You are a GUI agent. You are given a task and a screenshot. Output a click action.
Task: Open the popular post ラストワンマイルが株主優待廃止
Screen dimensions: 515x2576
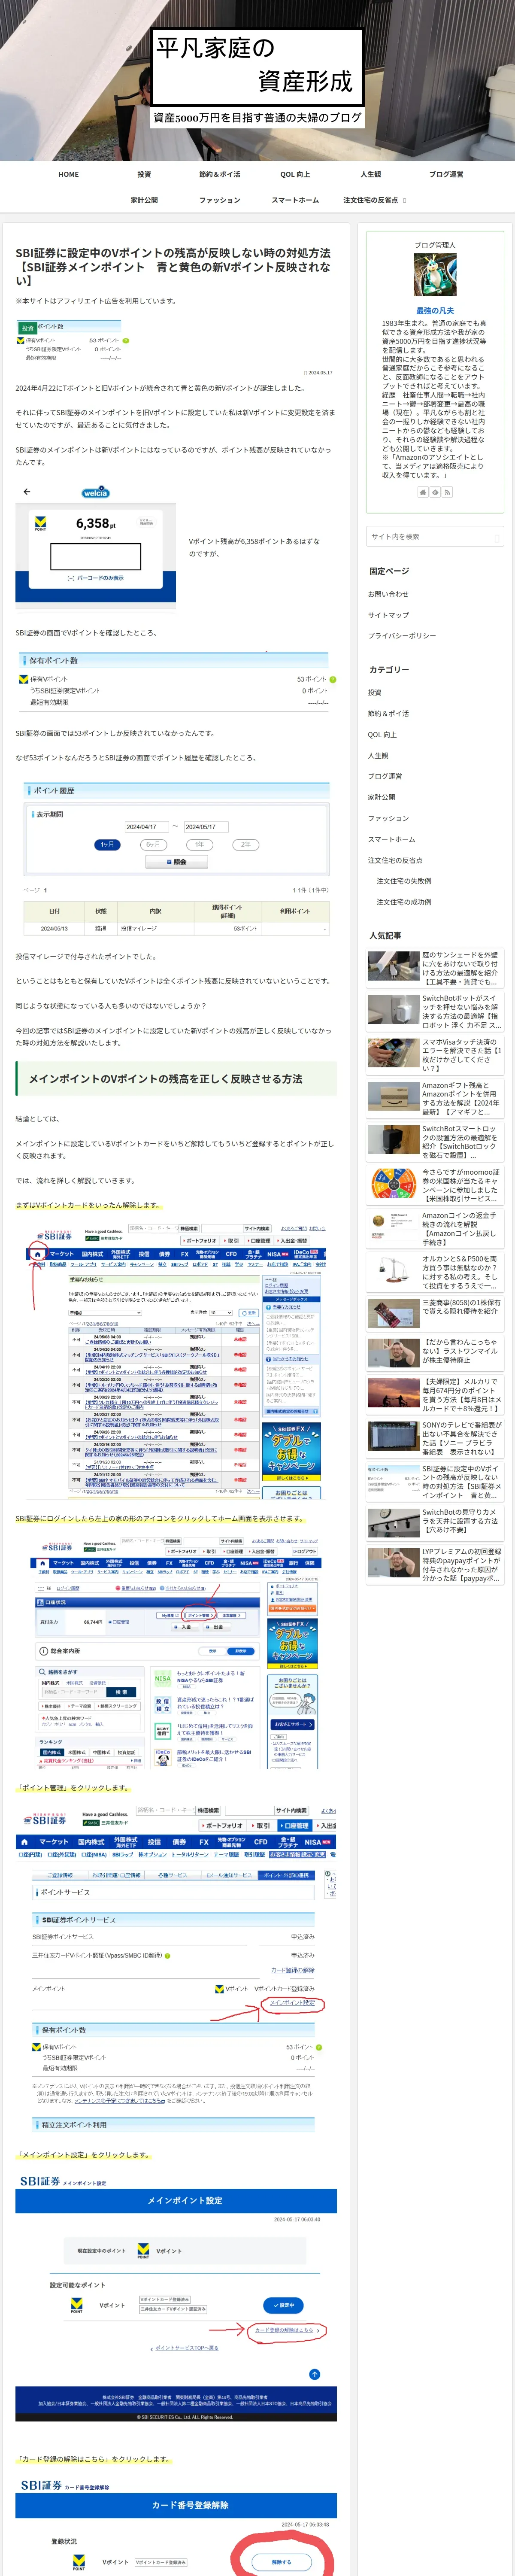[x=435, y=1352]
